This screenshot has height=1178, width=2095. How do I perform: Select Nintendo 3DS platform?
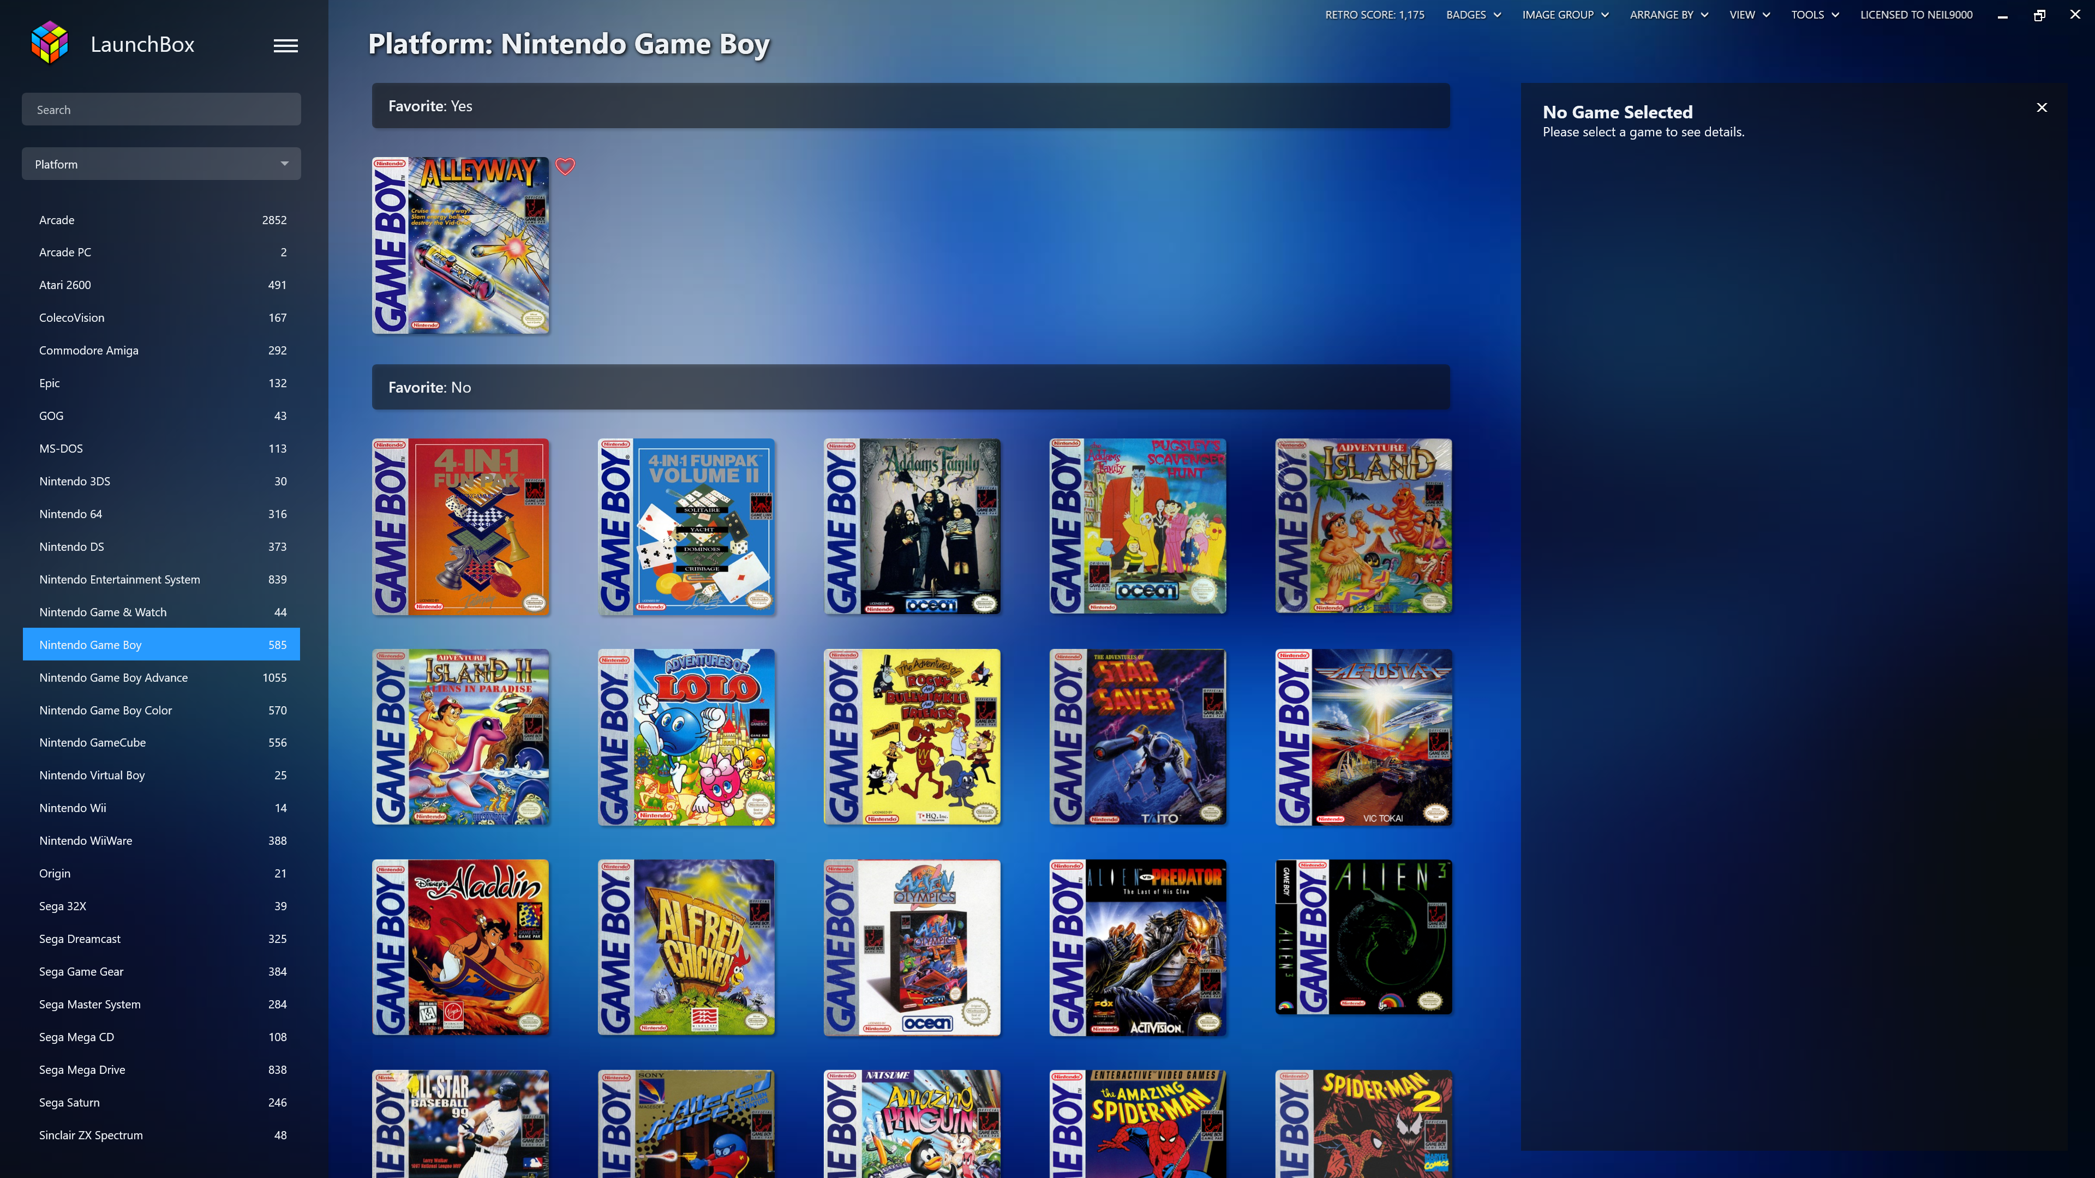click(161, 481)
